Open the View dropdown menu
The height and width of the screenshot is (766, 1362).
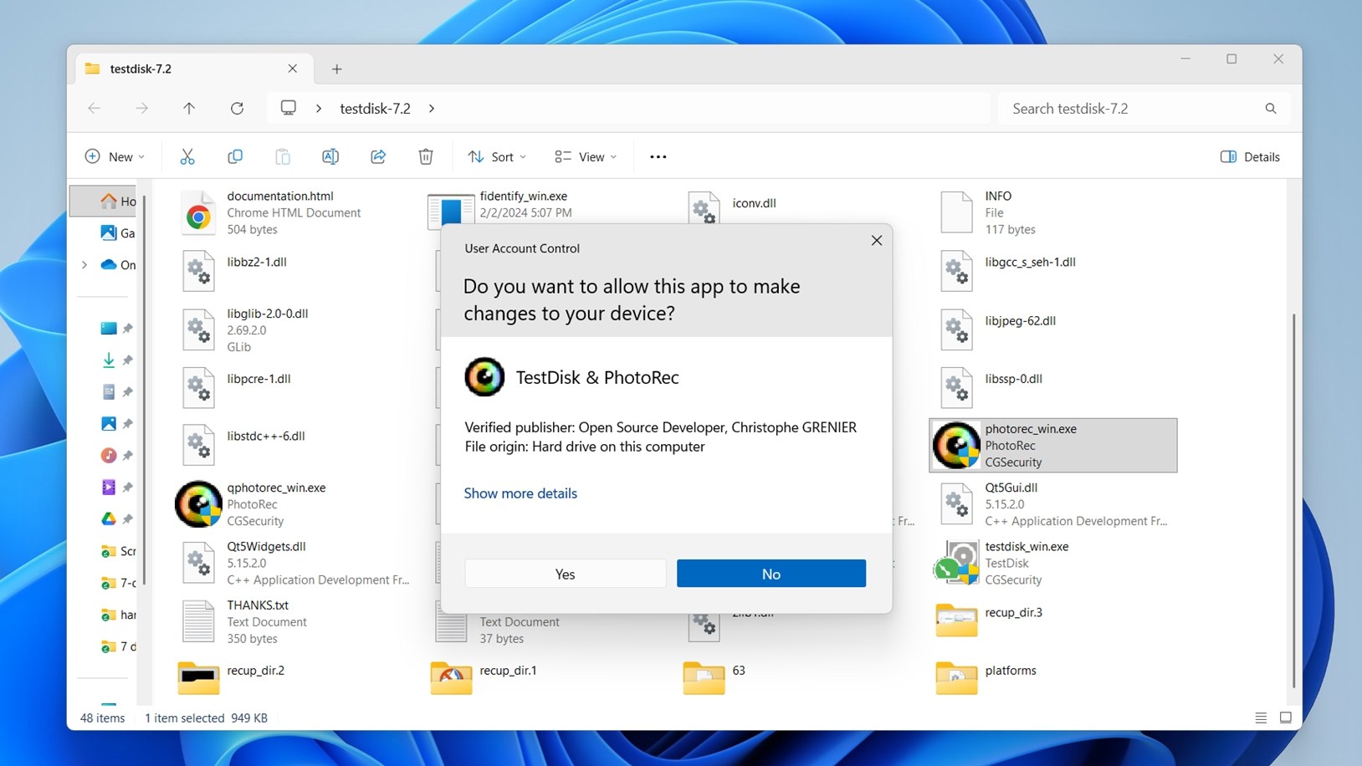coord(586,156)
